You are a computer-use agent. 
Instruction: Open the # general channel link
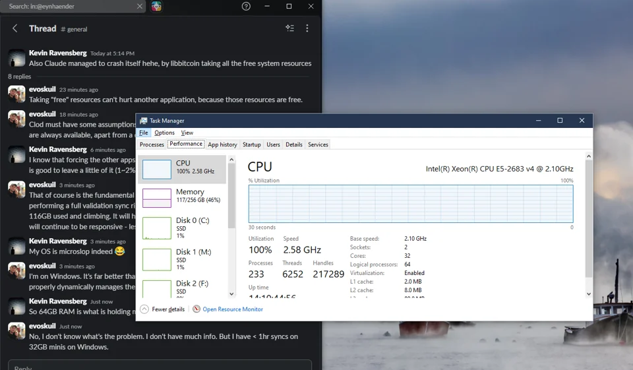74,29
